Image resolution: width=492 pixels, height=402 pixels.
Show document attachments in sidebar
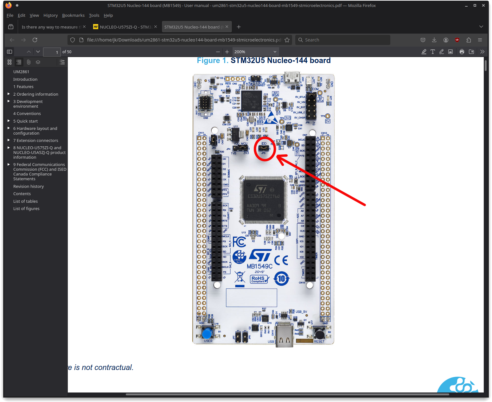click(x=29, y=62)
